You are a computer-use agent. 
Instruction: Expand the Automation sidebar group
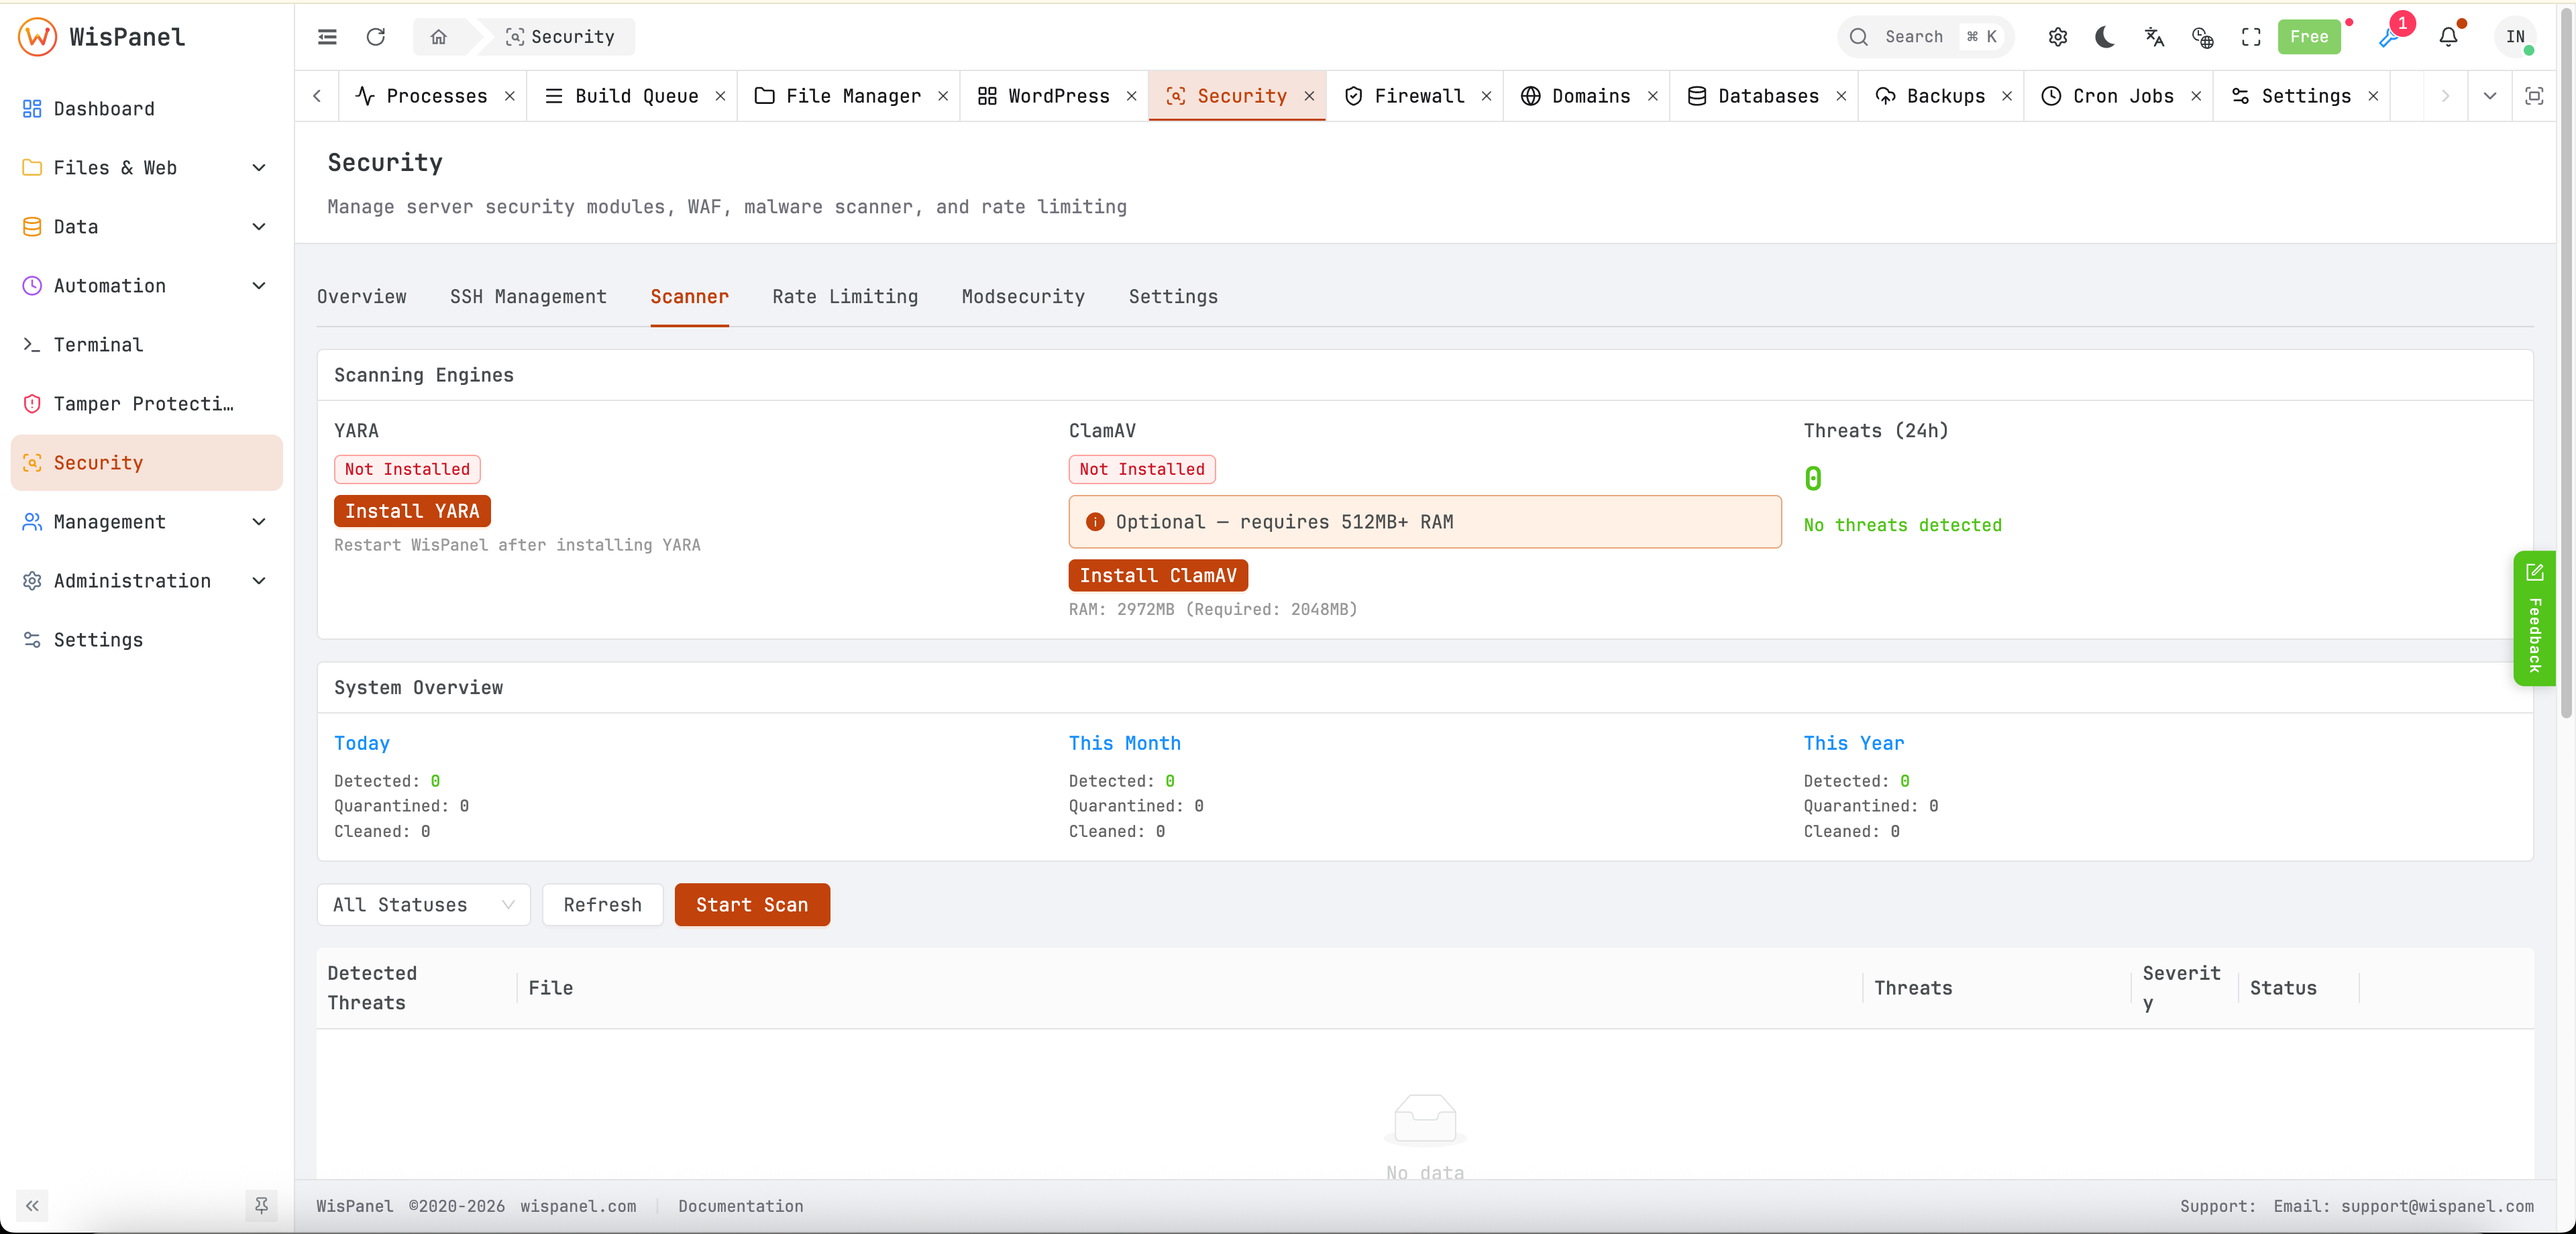click(x=146, y=285)
